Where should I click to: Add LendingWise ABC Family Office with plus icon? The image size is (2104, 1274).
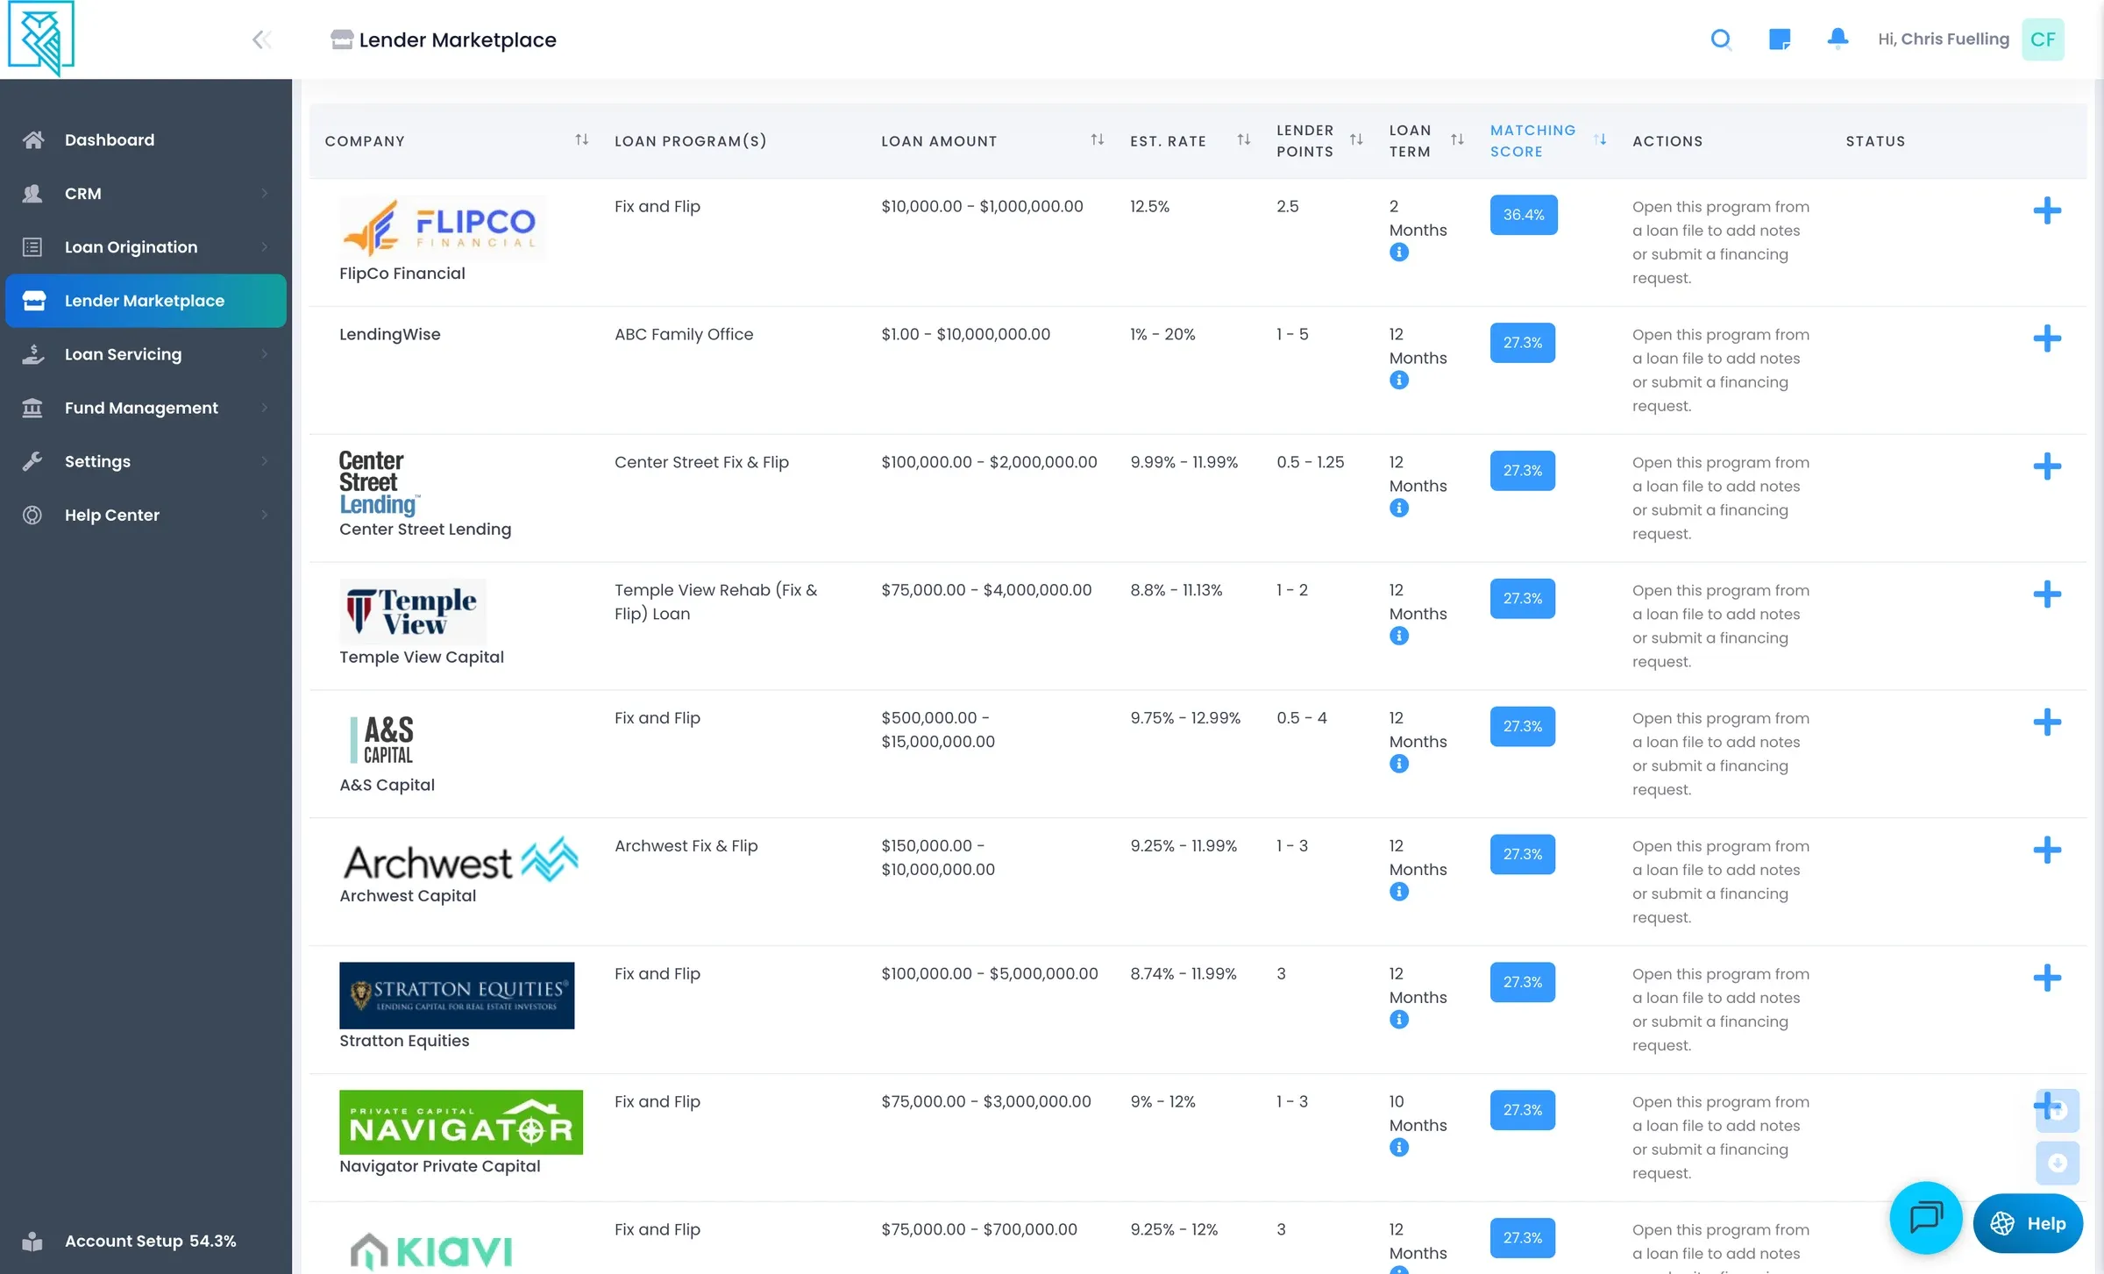2047,338
